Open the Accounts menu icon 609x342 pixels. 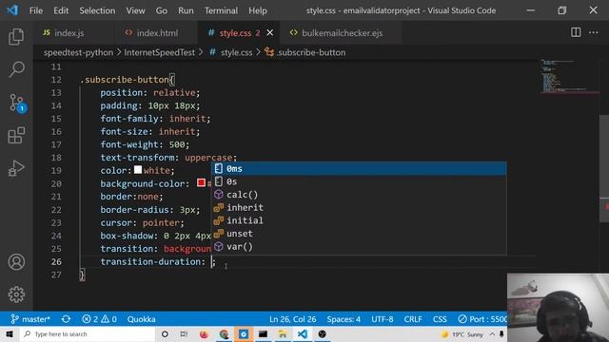click(x=16, y=262)
